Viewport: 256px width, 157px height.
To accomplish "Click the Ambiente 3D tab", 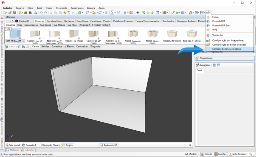I will click(109, 145).
